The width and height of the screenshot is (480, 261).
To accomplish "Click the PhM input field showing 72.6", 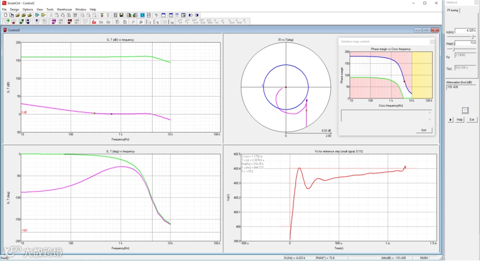I will point(466,43).
